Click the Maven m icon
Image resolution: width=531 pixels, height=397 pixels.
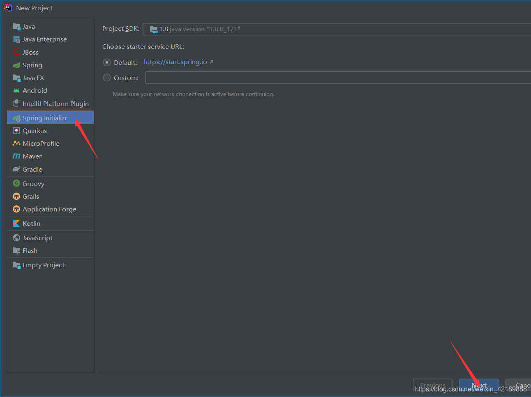[16, 156]
